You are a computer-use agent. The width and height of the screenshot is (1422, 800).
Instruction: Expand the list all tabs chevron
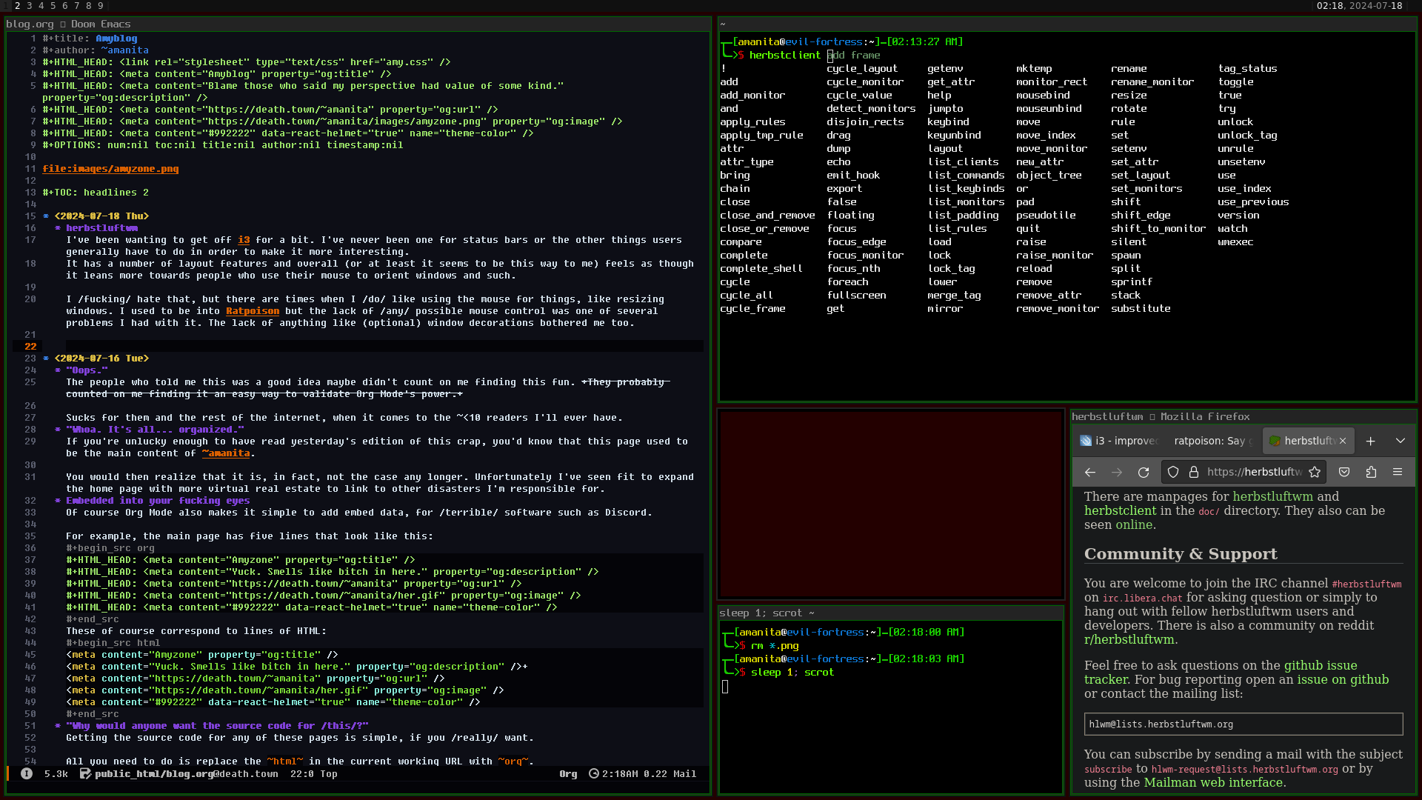(1401, 441)
